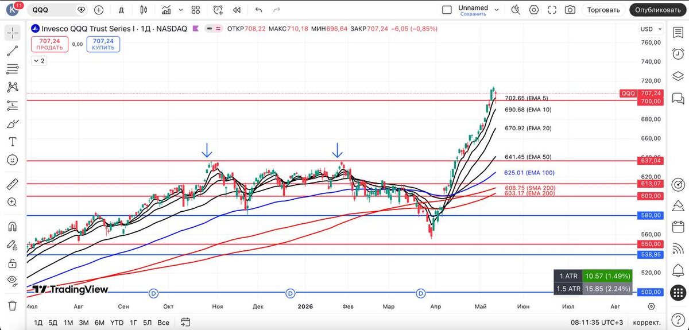This screenshot has width=689, height=330.
Task: Open quick search lightning icon
Action: (x=516, y=10)
